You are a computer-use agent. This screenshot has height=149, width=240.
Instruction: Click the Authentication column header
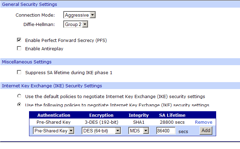[54, 115]
